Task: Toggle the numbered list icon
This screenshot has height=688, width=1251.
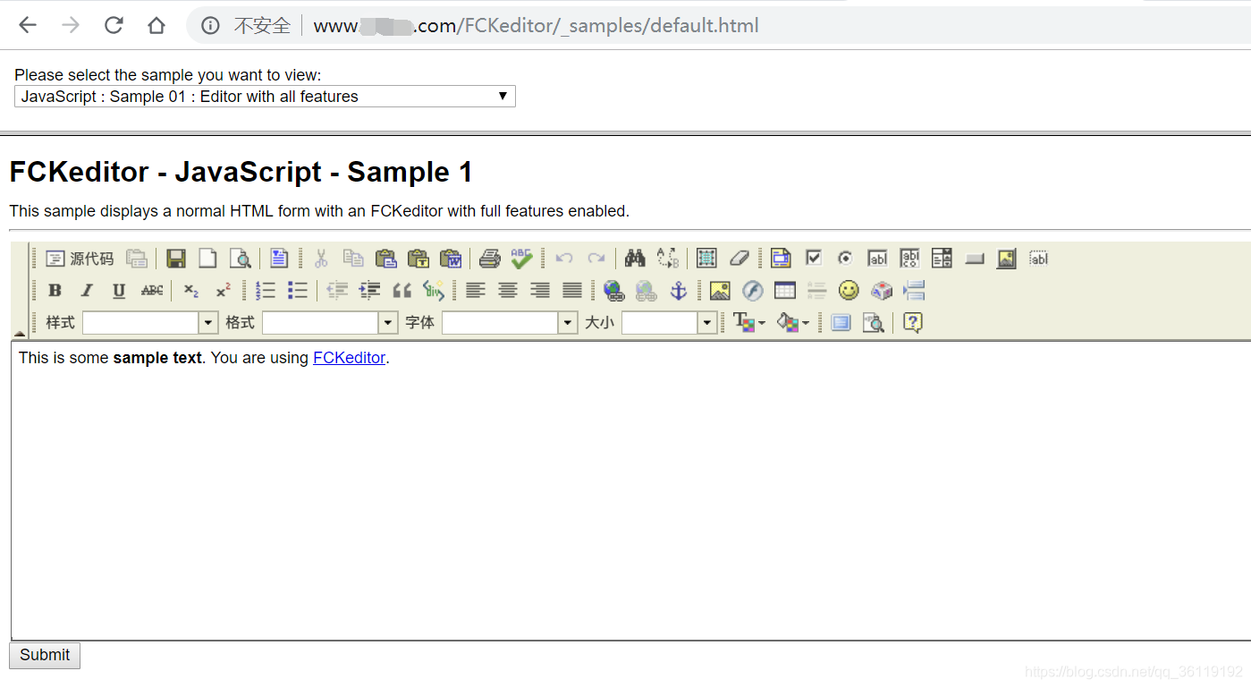Action: [x=266, y=290]
